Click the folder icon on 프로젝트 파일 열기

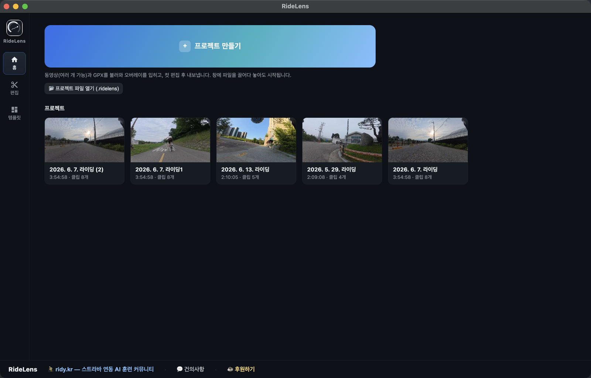pos(51,89)
